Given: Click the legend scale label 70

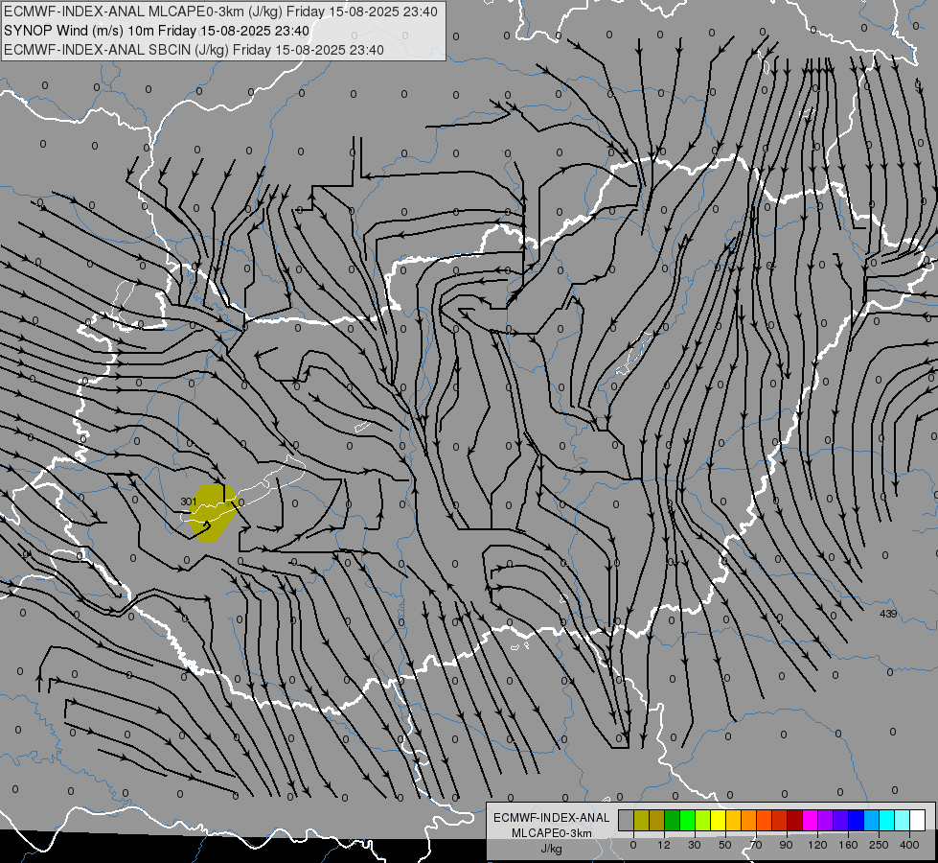Looking at the screenshot, I should point(756,845).
